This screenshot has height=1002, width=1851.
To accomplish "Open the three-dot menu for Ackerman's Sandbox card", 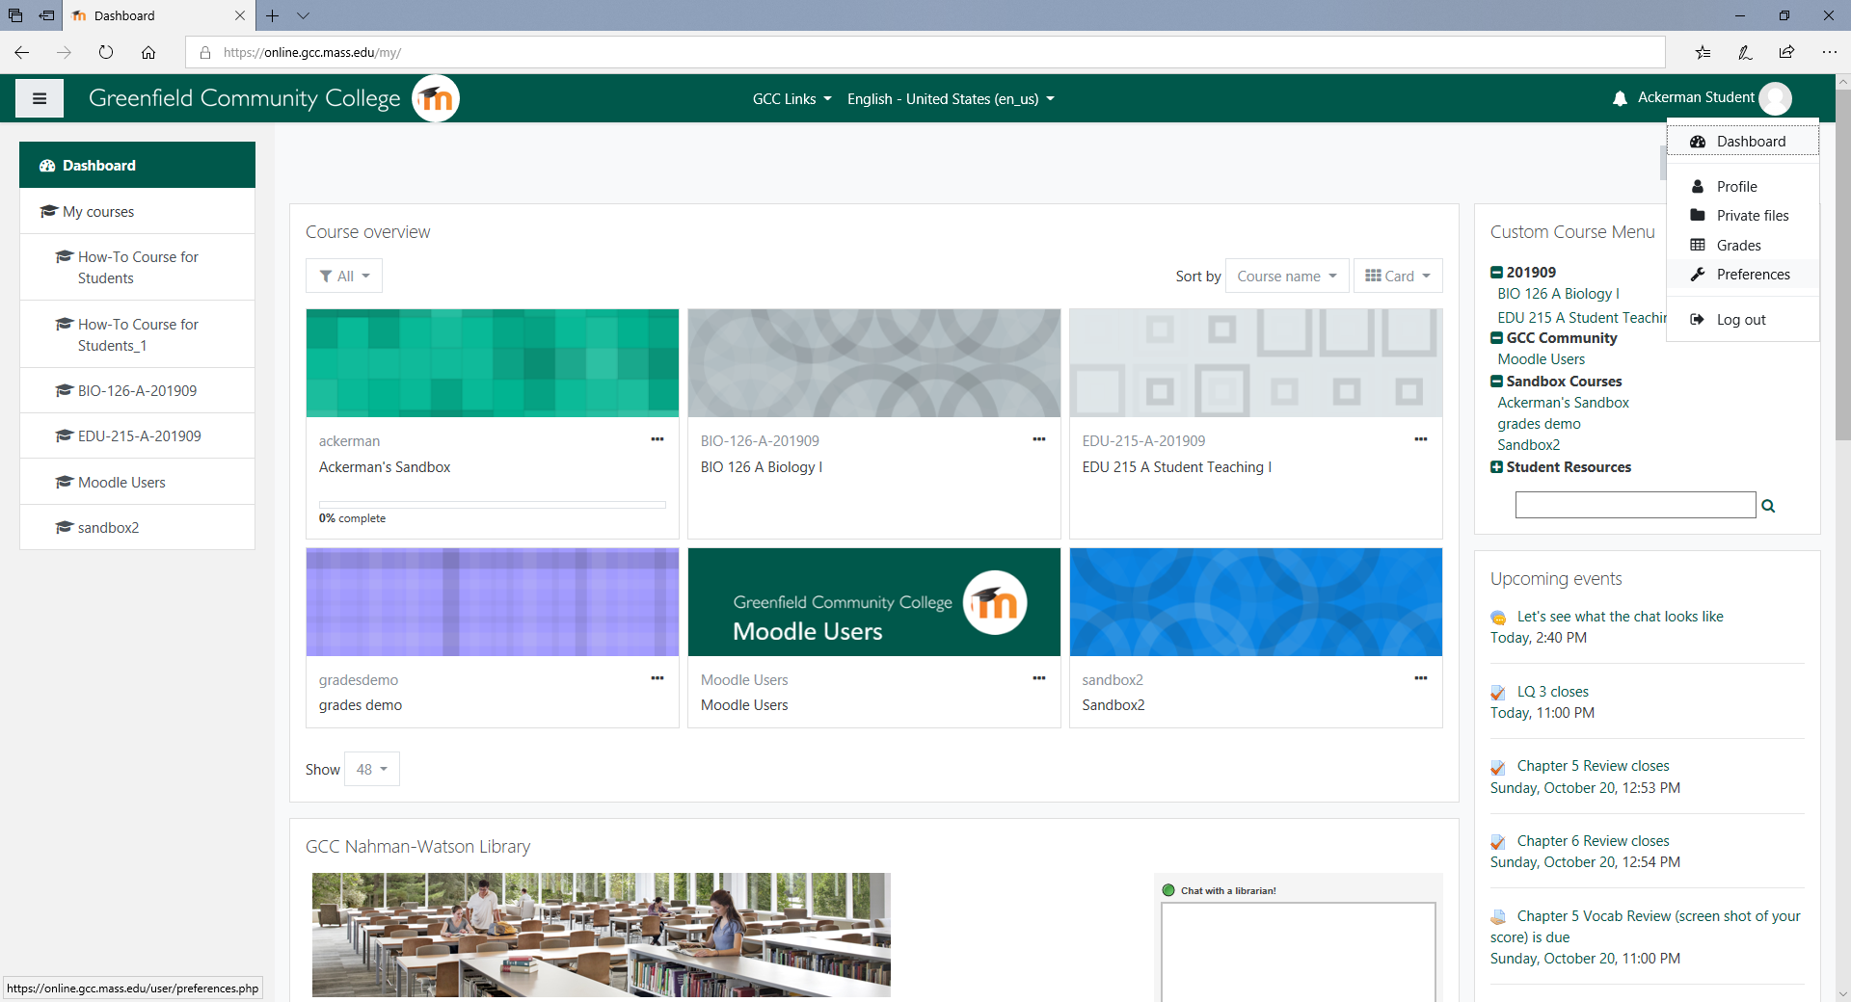I will click(657, 439).
